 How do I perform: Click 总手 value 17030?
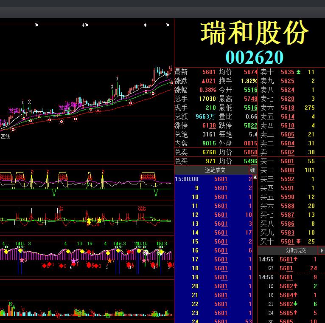(207, 99)
